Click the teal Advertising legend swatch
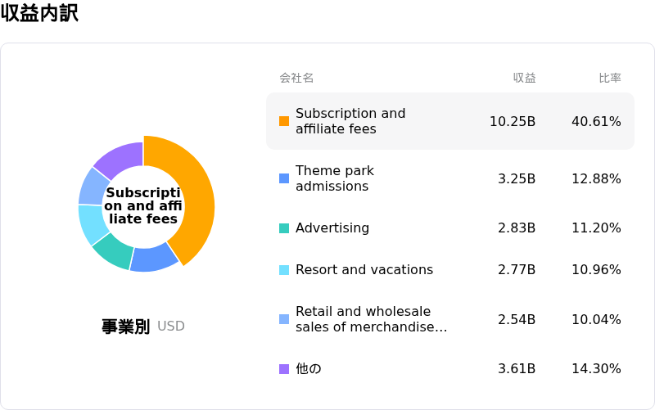This screenshot has width=655, height=410. (284, 228)
